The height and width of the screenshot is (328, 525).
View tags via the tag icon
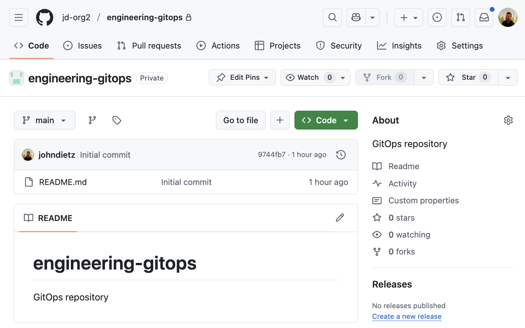(x=117, y=120)
